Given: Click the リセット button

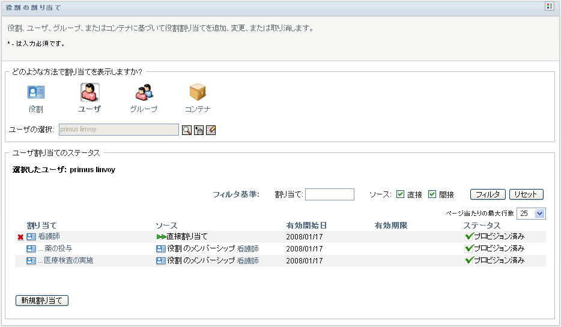Looking at the screenshot, I should coord(526,194).
